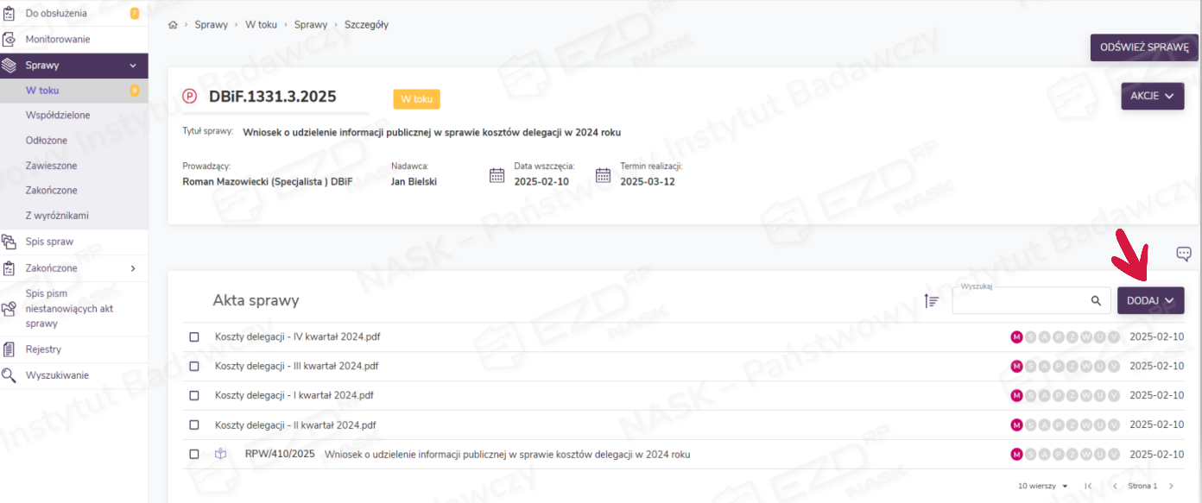
Task: Open the 10 wierszy rows selector
Action: click(x=1042, y=487)
